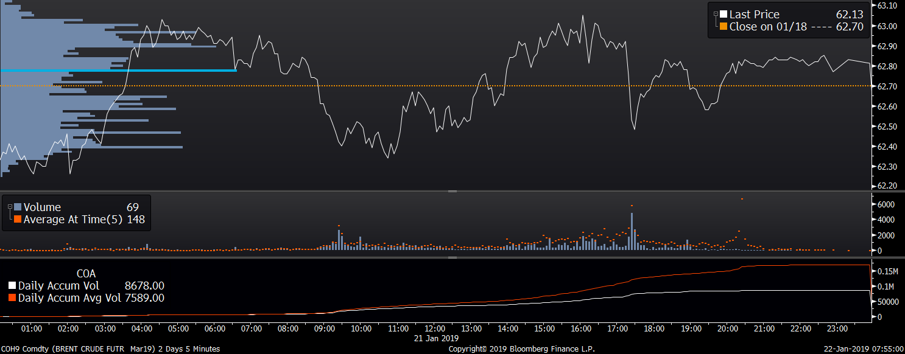Click the 6000 volume axis label
This screenshot has height=354, width=905.
[x=885, y=204]
